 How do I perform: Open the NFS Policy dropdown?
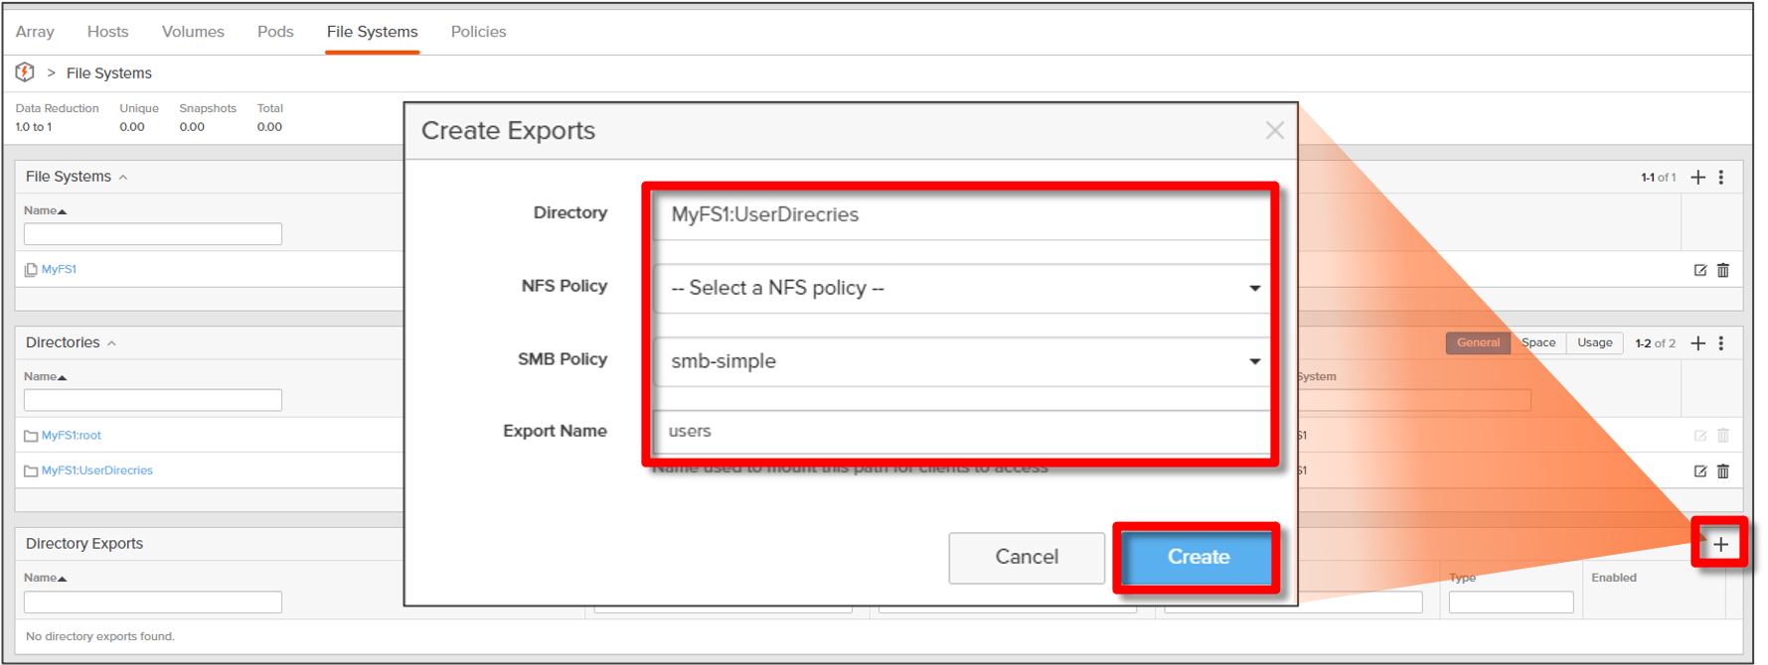[x=961, y=288]
